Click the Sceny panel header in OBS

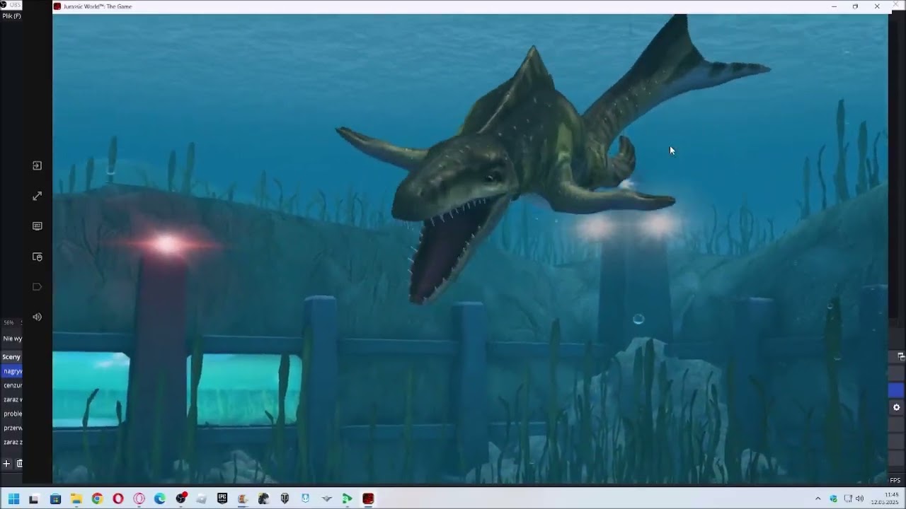click(x=11, y=357)
